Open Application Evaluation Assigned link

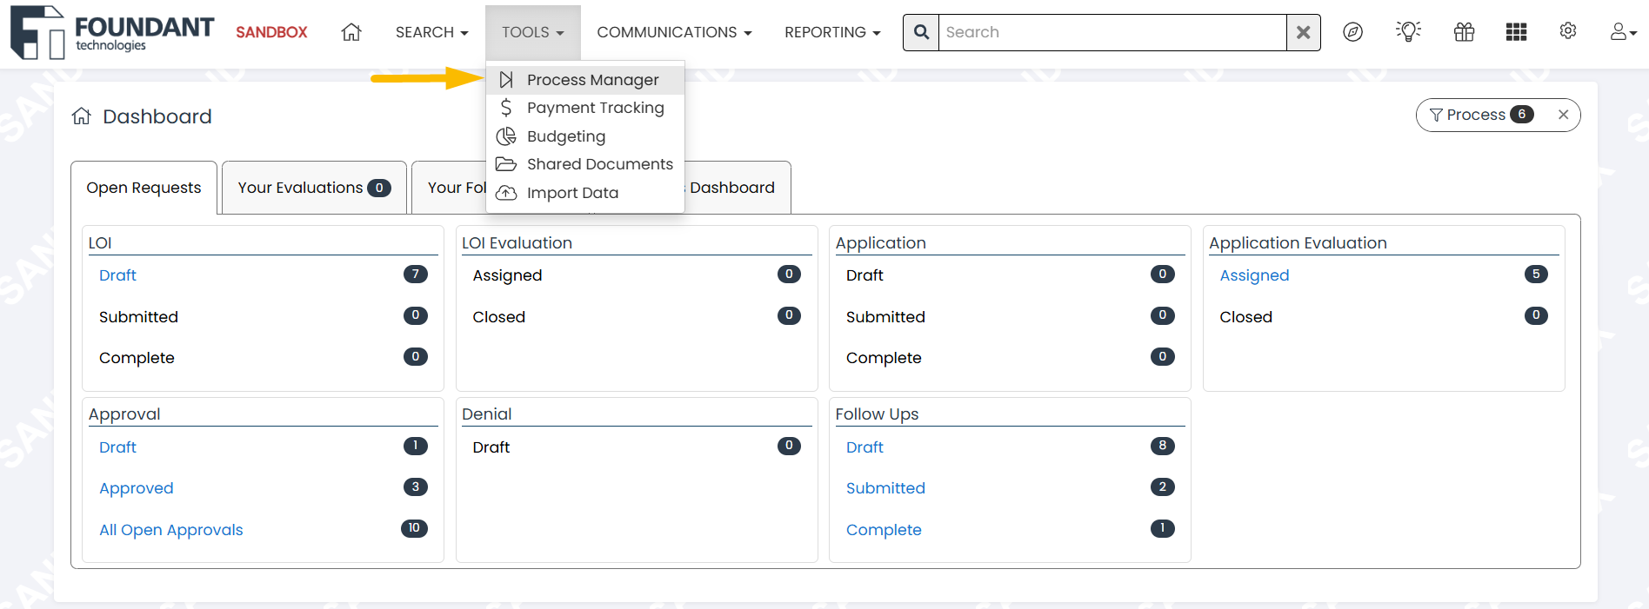click(x=1254, y=275)
